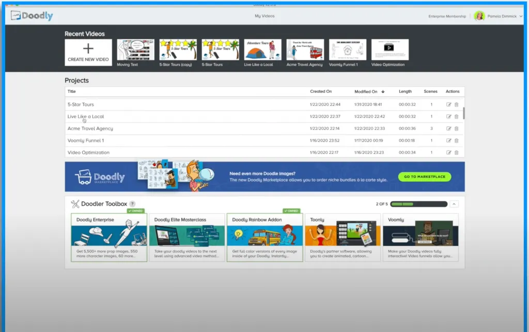Open the Voomly toolbox card

click(421, 238)
